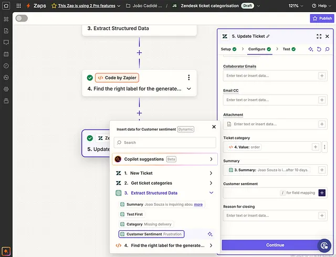This screenshot has height=257, width=336.
Task: Switch to the Test tab
Action: 289,49
